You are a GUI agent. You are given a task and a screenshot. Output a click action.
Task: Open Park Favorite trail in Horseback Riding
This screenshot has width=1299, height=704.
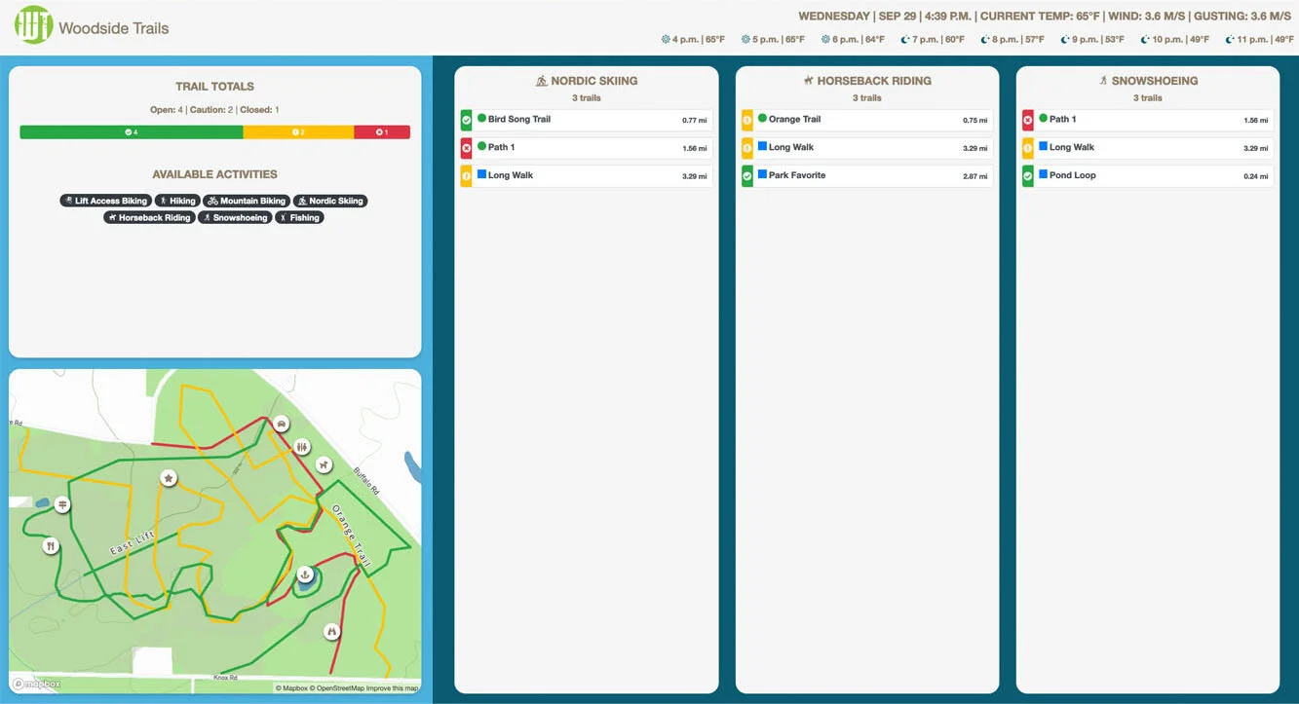[x=867, y=176]
